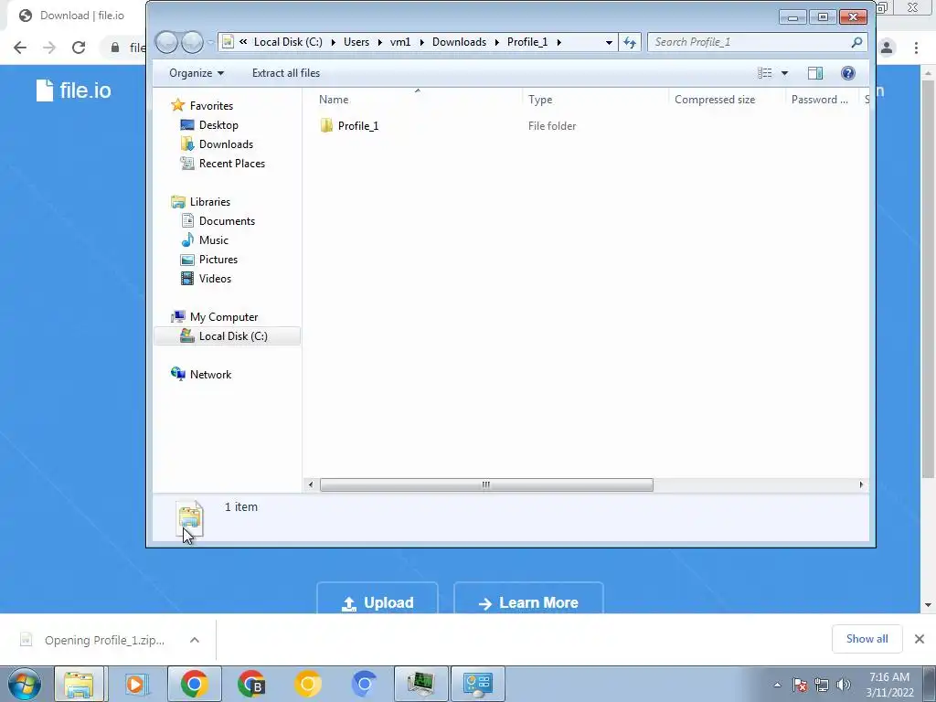Show the preview pane

pos(814,73)
